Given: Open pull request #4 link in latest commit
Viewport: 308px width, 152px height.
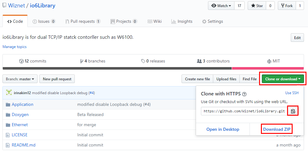Looking at the screenshot, I should coord(91,93).
